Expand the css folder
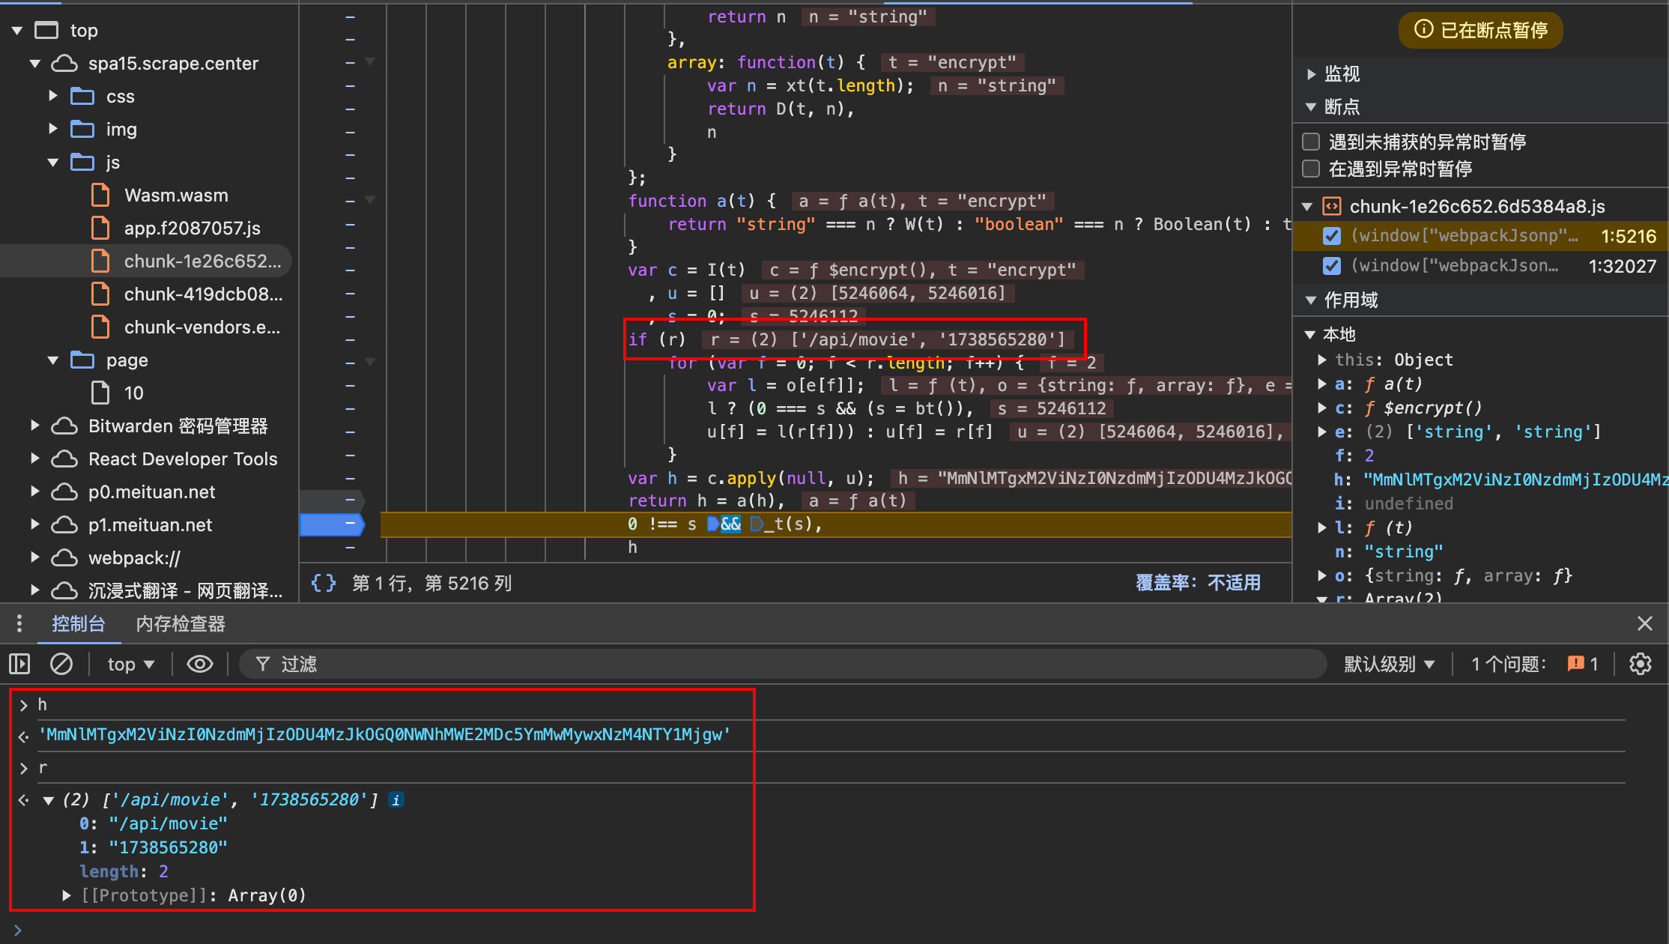1669x944 pixels. [53, 96]
